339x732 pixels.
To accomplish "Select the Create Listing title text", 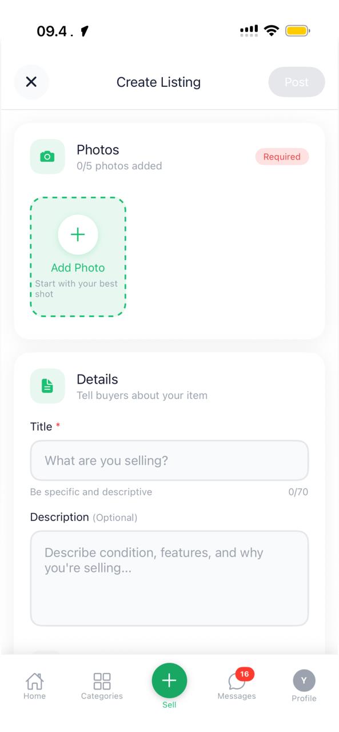I will click(x=158, y=82).
